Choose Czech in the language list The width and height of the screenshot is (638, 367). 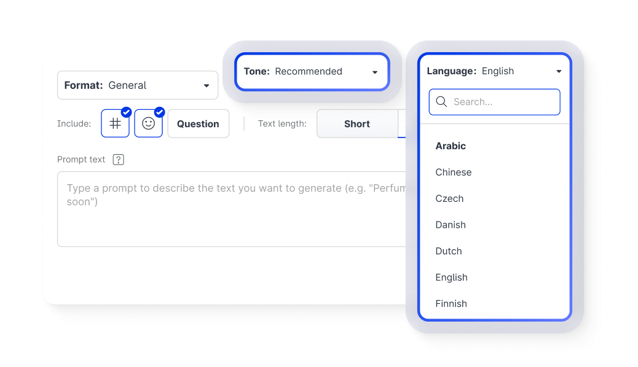click(449, 199)
